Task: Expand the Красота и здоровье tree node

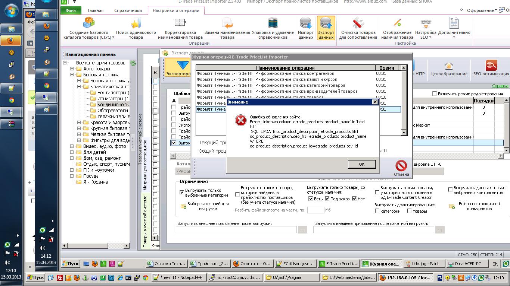Action: pos(79,123)
